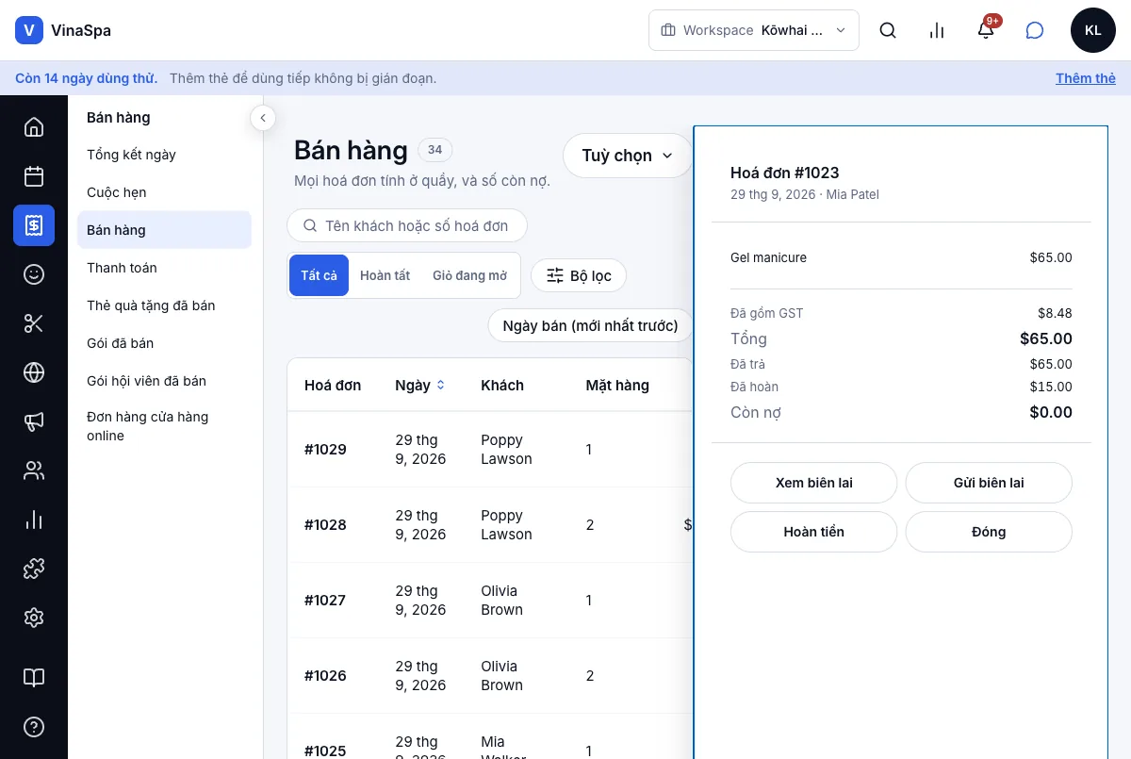
Task: Click the VinaSpa logo
Action: tap(63, 30)
